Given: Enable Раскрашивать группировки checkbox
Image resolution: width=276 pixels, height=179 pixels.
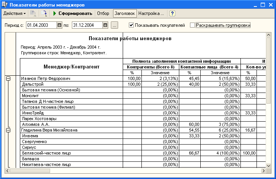Looking at the screenshot, I should [x=192, y=25].
